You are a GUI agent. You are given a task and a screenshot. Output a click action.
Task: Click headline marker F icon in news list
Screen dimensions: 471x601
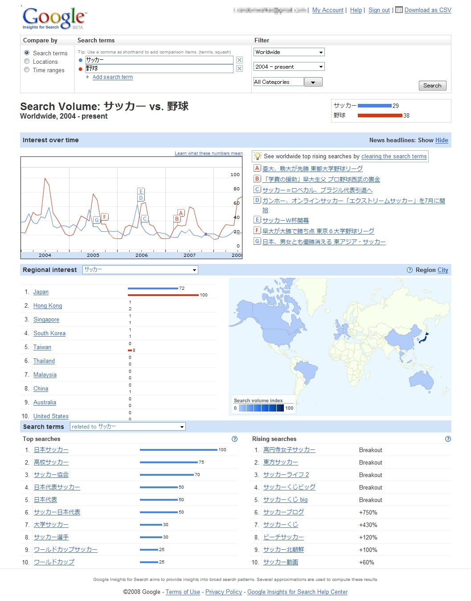[257, 231]
